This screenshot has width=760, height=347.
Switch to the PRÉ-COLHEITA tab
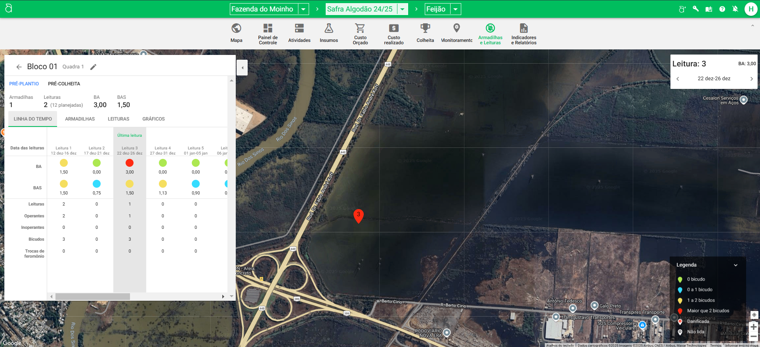(x=64, y=84)
